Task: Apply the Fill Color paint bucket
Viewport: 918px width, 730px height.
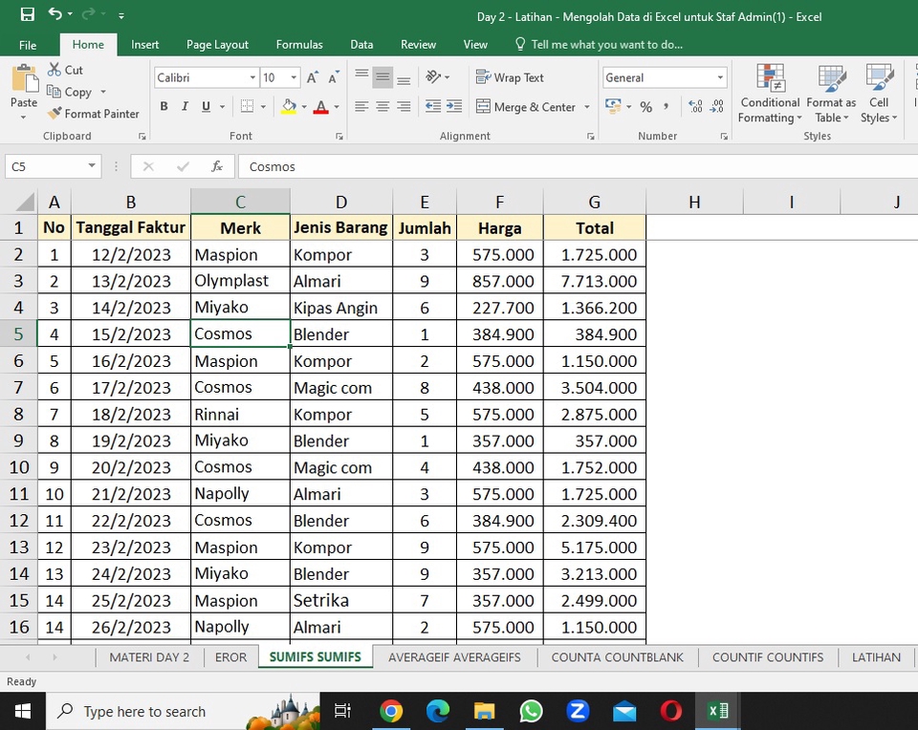Action: [289, 106]
